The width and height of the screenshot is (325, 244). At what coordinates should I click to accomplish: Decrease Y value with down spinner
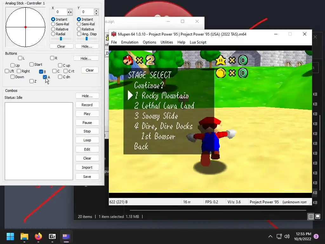[96, 14]
